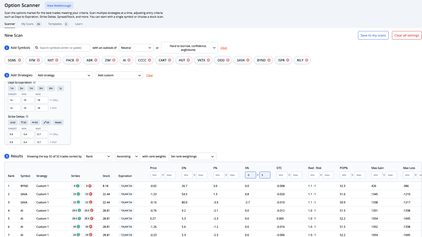This screenshot has height=237, width=422.
Task: Click the 8 put strike badge for BYND
Action: tap(89, 186)
